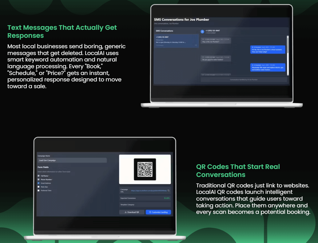Uncheck the Email Address checkbox
Screen dimensions: 318x243
pyautogui.click(x=38, y=183)
